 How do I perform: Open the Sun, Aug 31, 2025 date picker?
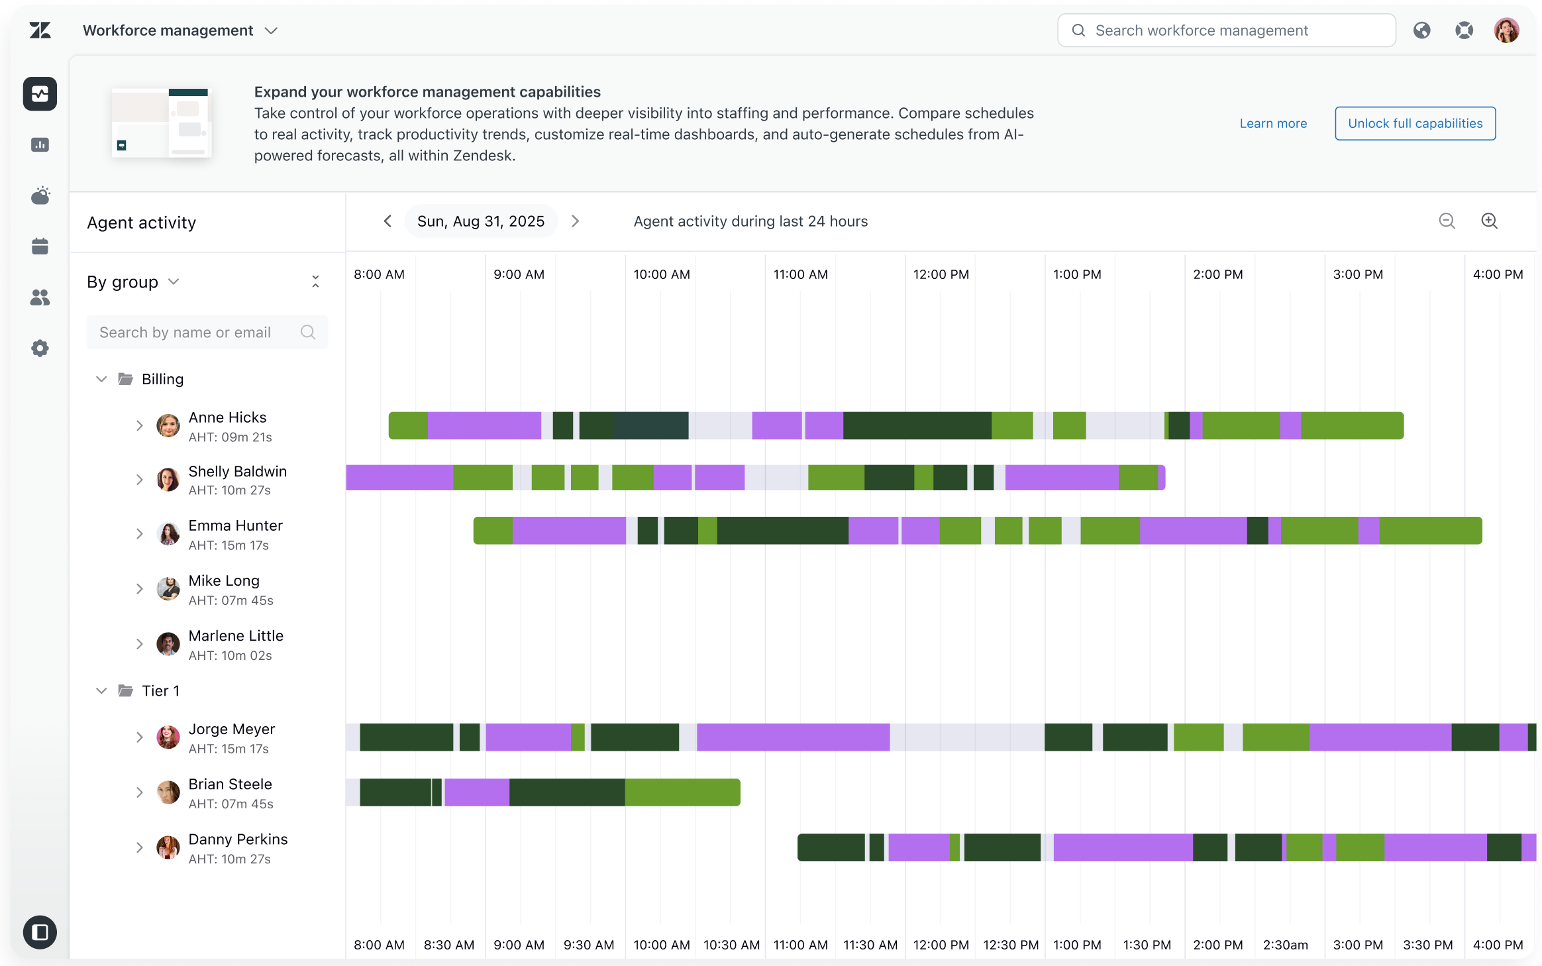tap(481, 221)
